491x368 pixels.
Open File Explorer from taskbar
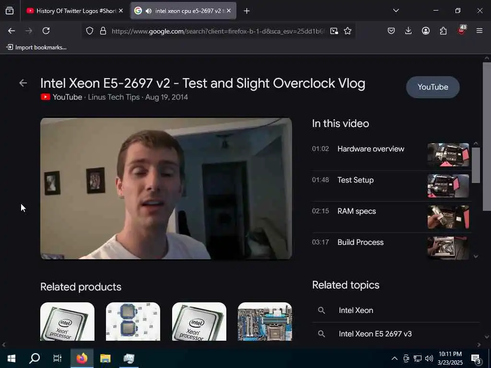click(x=105, y=358)
